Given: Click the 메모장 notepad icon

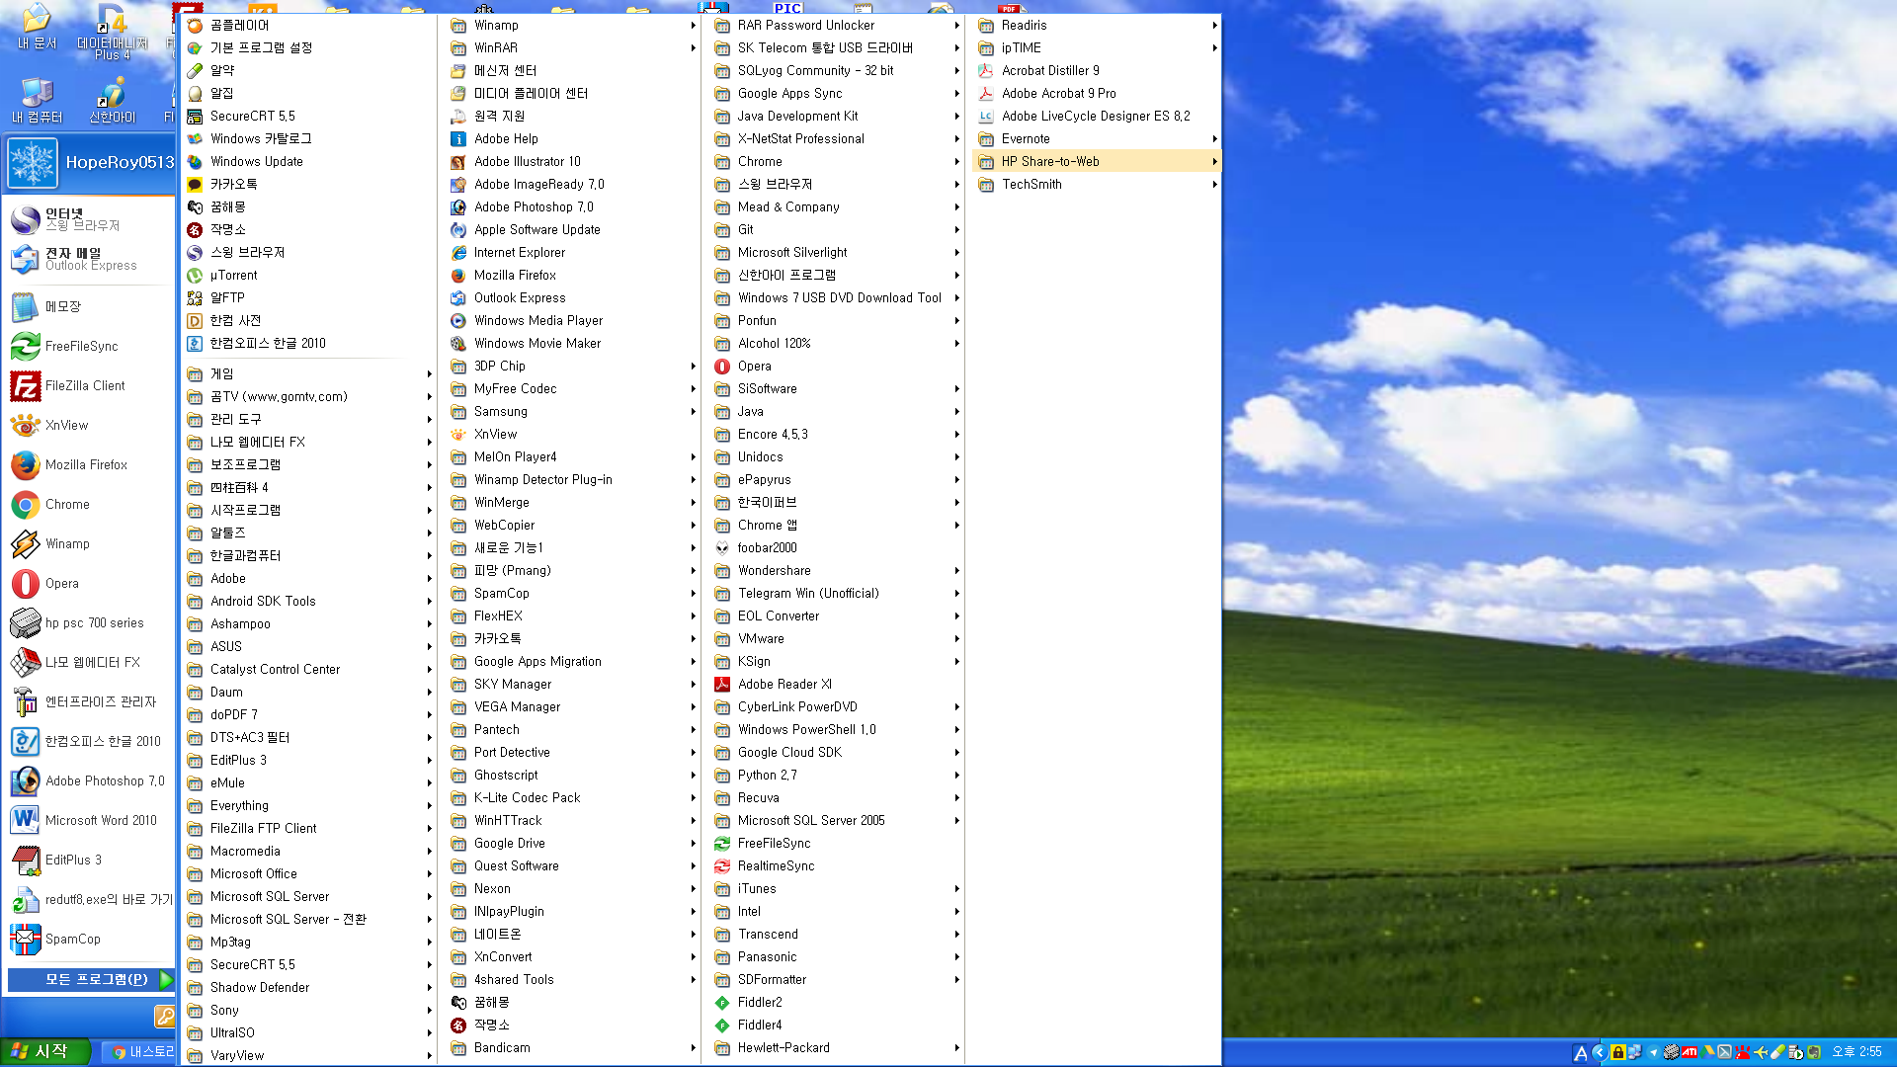Looking at the screenshot, I should point(26,307).
